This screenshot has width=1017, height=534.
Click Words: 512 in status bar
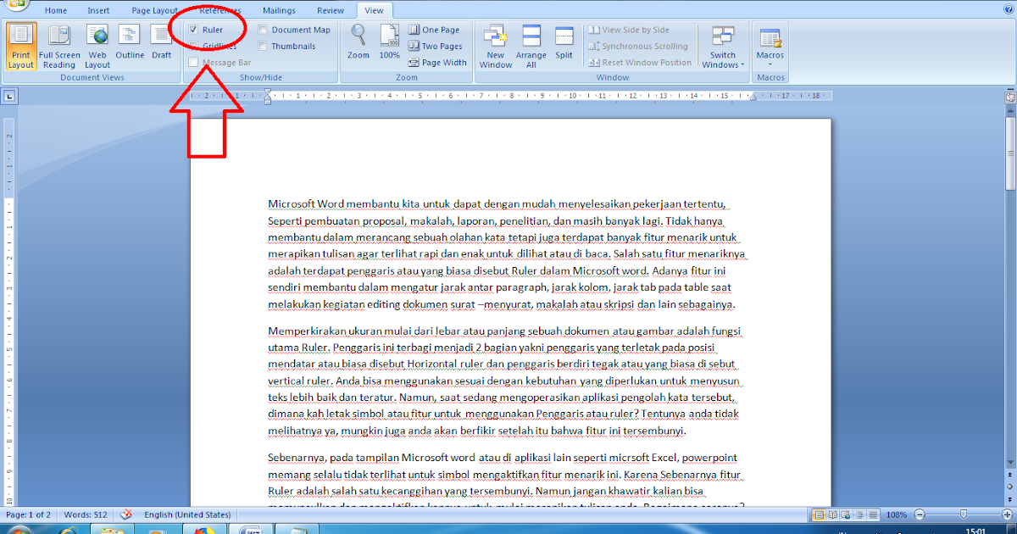[87, 515]
